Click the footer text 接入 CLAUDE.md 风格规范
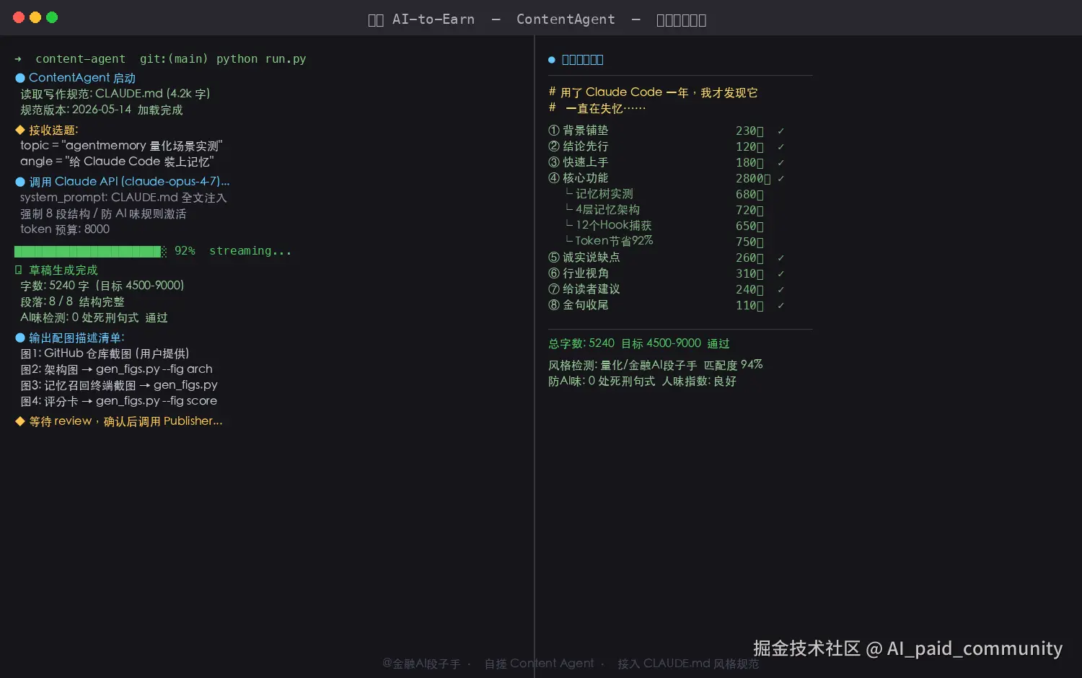The width and height of the screenshot is (1082, 678). (688, 664)
